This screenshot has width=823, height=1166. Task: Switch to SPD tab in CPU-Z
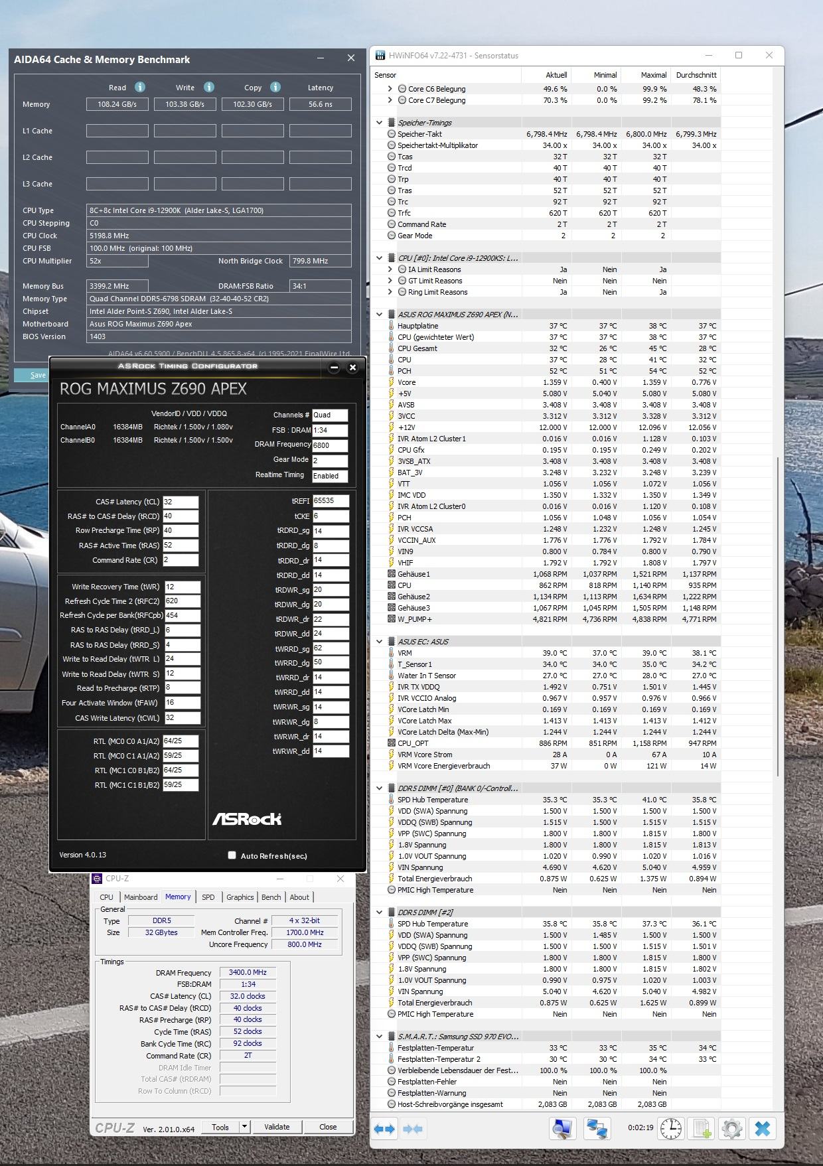pyautogui.click(x=208, y=897)
